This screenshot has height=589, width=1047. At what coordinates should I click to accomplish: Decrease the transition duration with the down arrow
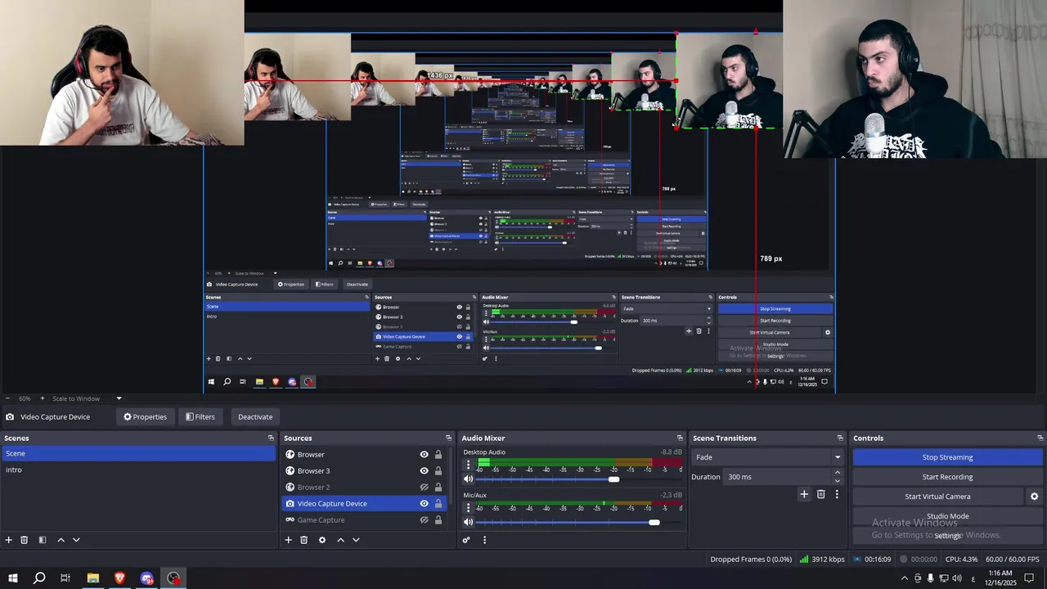click(837, 481)
